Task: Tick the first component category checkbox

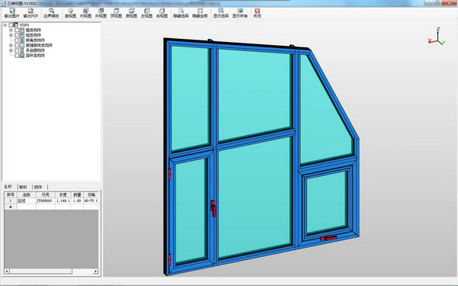Action: point(17,30)
